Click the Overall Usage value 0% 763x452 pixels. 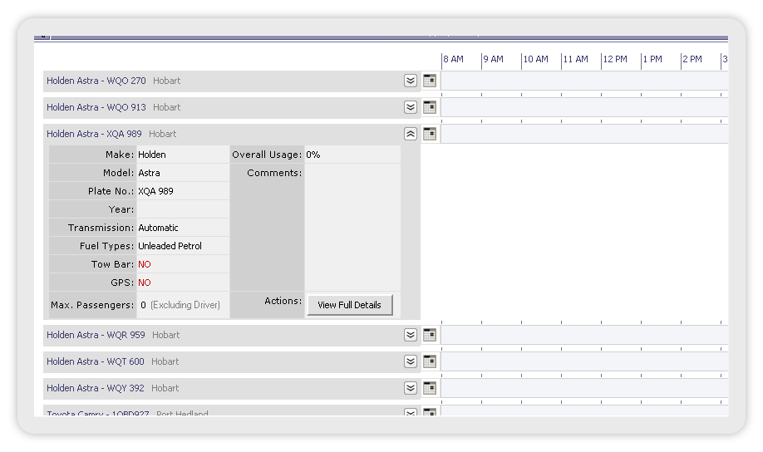(x=313, y=155)
